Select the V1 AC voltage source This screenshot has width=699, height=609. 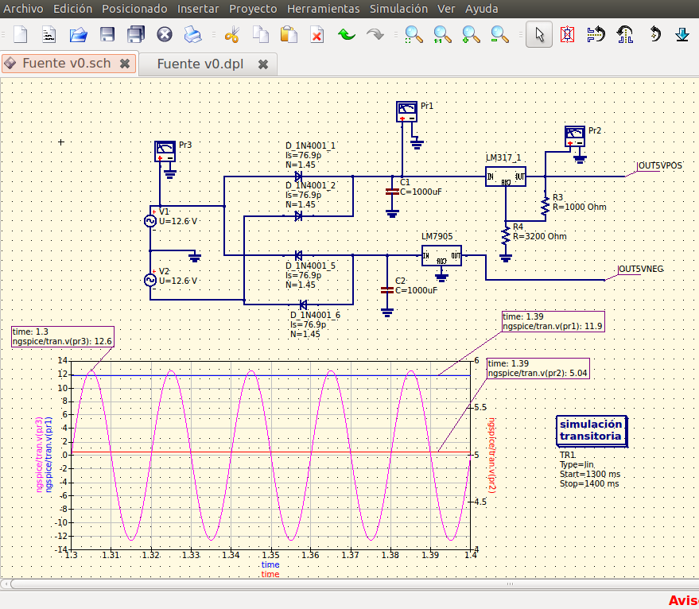(x=150, y=221)
